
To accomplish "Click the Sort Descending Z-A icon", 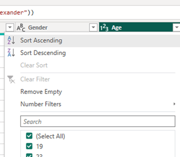I will click(x=11, y=53).
